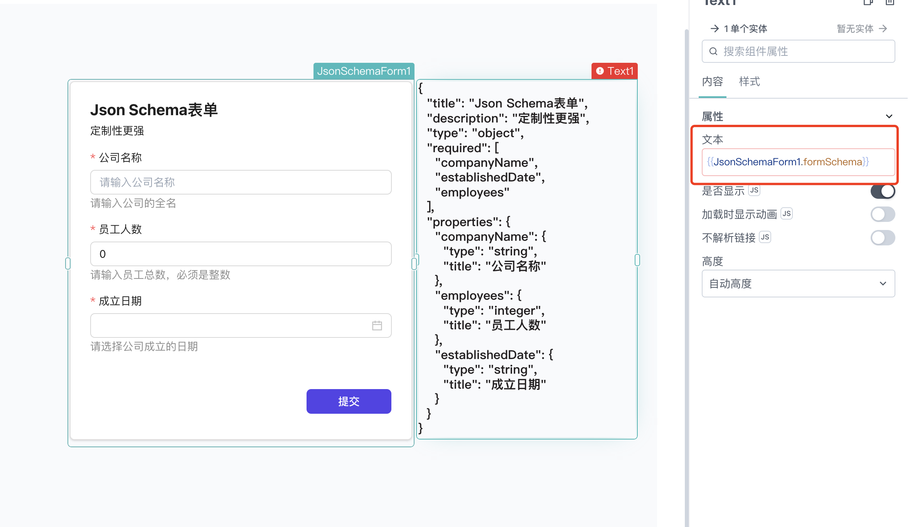The image size is (910, 527).
Task: Click the properties panel vertical scrollbar
Action: (687, 277)
